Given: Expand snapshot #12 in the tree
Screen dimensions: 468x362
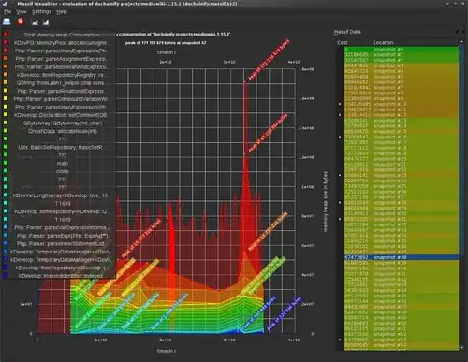Looking at the screenshot, I should tap(340, 115).
